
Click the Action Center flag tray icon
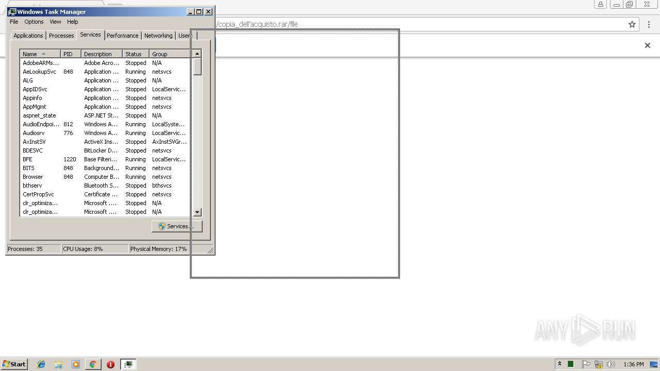click(x=586, y=364)
